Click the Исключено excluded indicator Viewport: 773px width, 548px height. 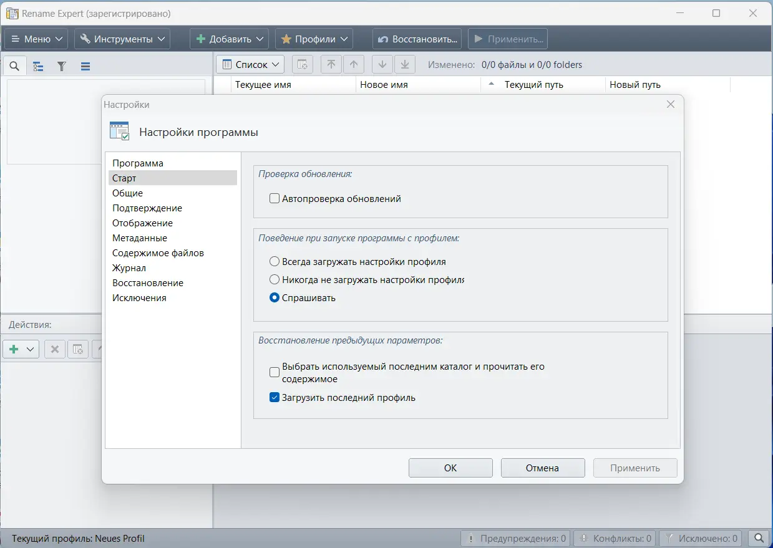[x=701, y=538]
